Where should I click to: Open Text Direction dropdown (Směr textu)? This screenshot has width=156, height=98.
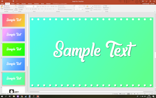[x=61, y=6]
